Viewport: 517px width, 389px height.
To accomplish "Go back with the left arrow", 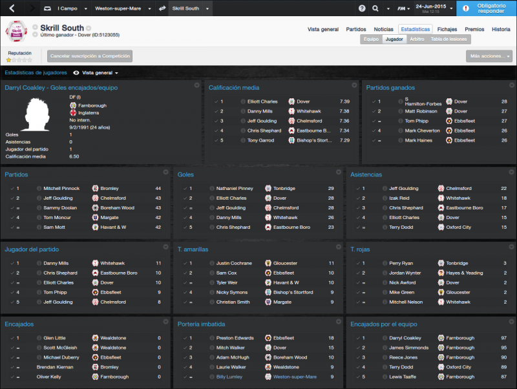I will 12,8.
